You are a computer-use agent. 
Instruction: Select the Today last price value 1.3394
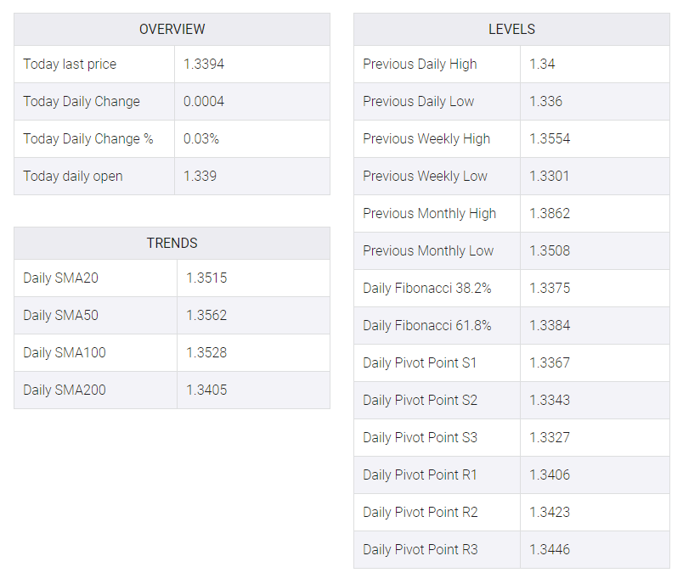(x=204, y=64)
